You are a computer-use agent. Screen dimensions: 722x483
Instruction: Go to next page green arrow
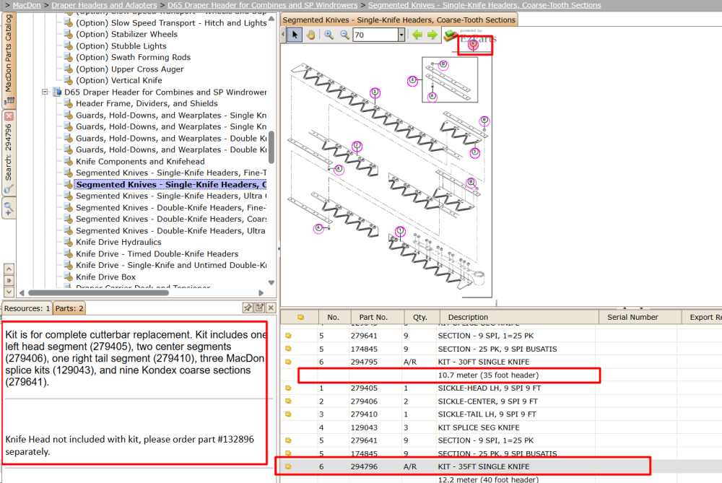[432, 35]
